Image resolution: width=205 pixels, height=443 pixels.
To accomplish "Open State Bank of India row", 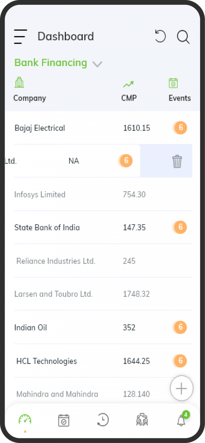I will click(103, 228).
